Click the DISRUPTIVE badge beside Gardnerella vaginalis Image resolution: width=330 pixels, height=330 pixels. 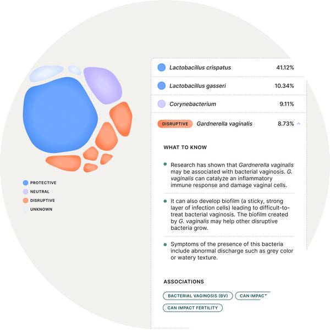(175, 124)
